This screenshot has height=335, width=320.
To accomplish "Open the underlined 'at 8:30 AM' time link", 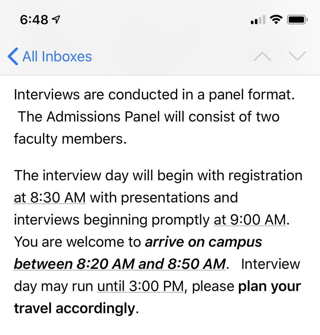I will [50, 197].
